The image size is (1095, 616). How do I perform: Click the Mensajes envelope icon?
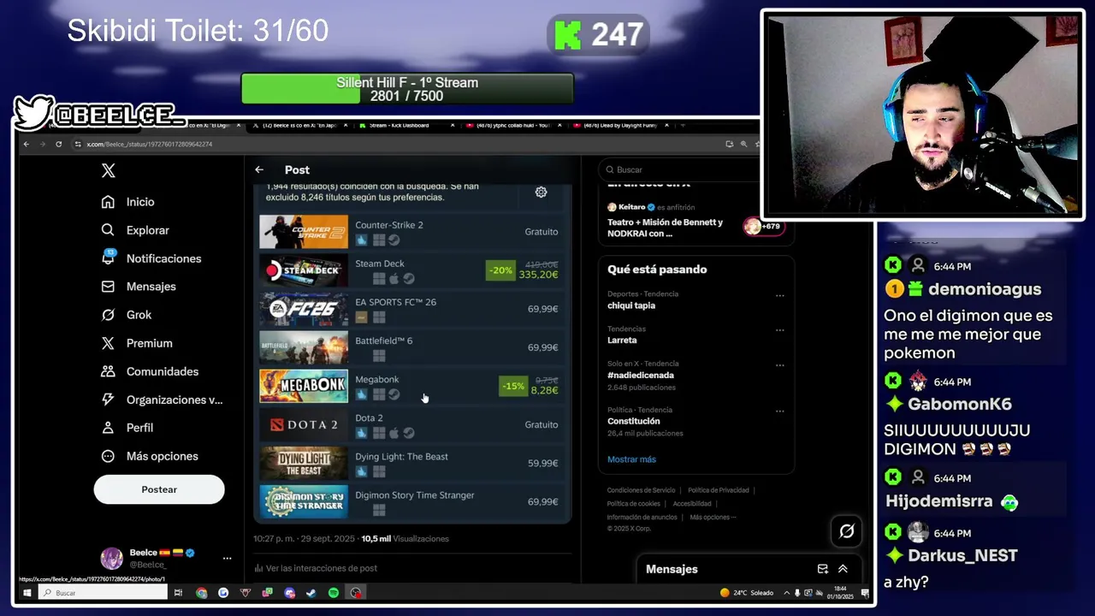click(108, 287)
